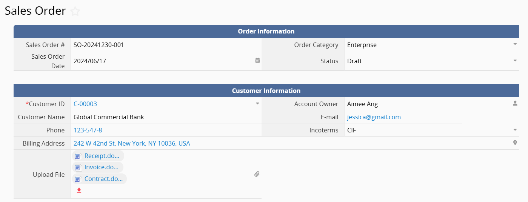Click the jessica@gmail.com email link
The width and height of the screenshot is (528, 202).
coord(374,117)
